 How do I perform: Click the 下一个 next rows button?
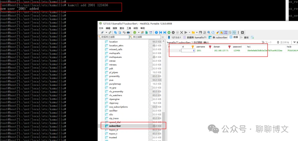point(267,42)
